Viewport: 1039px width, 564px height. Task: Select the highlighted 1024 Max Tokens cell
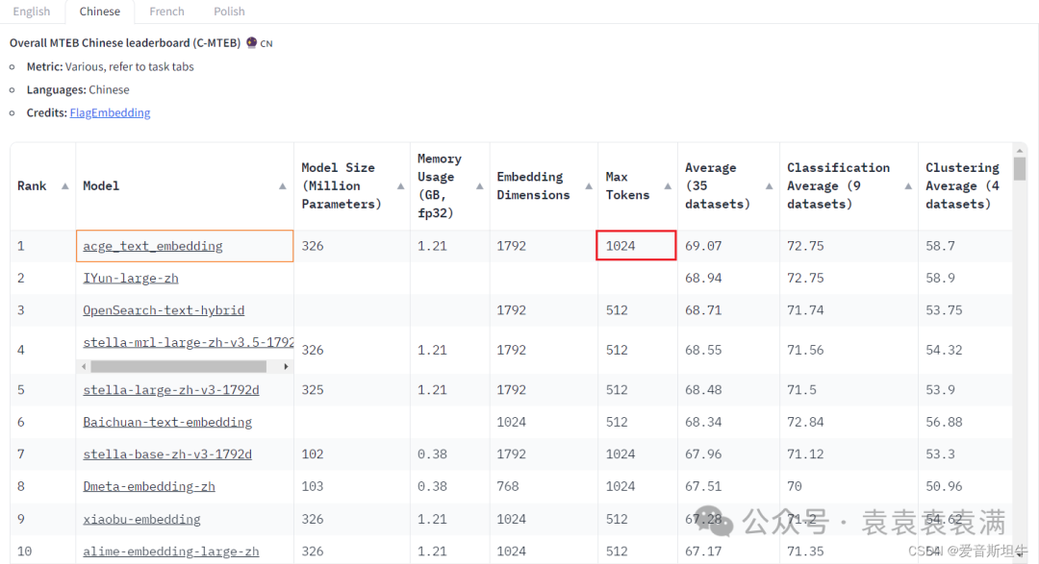tap(636, 246)
